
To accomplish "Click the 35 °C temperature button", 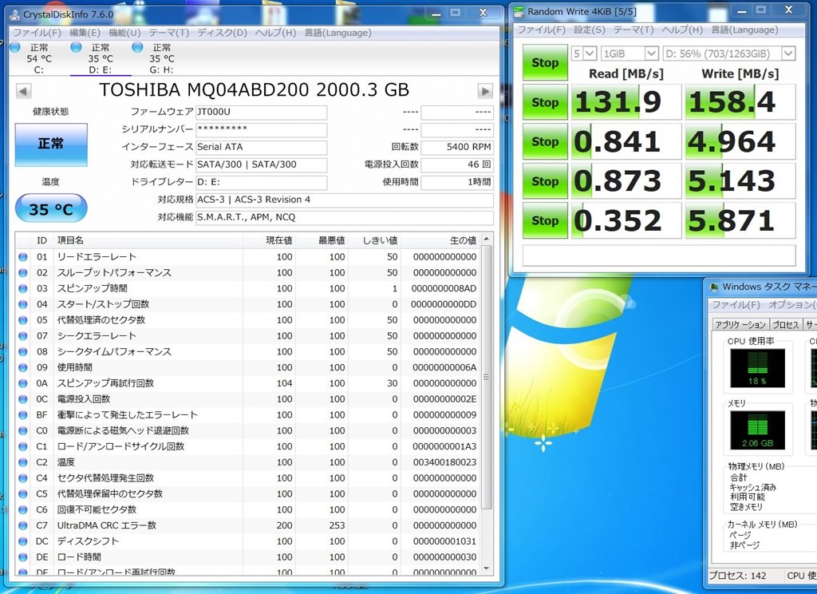I will 51,208.
